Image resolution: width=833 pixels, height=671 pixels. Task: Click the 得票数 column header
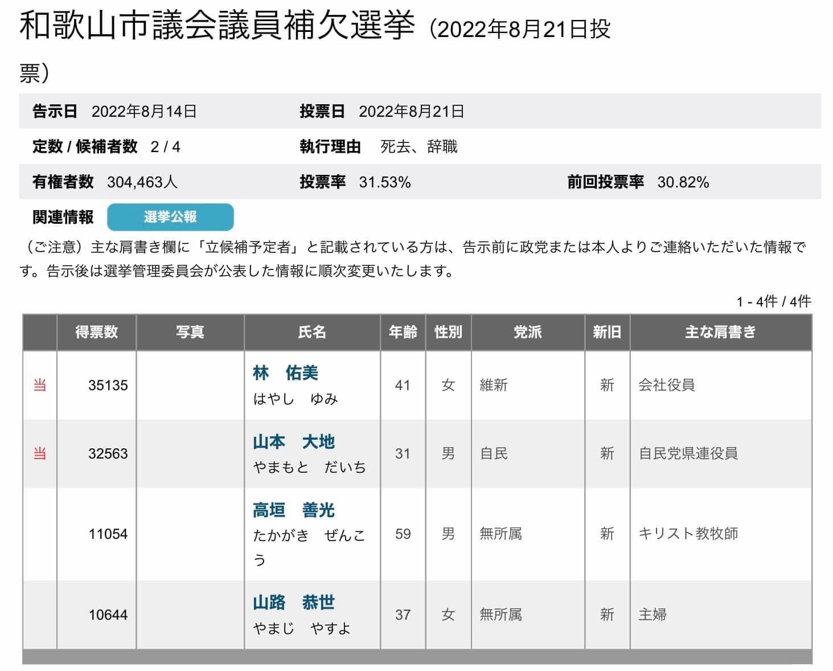point(96,332)
